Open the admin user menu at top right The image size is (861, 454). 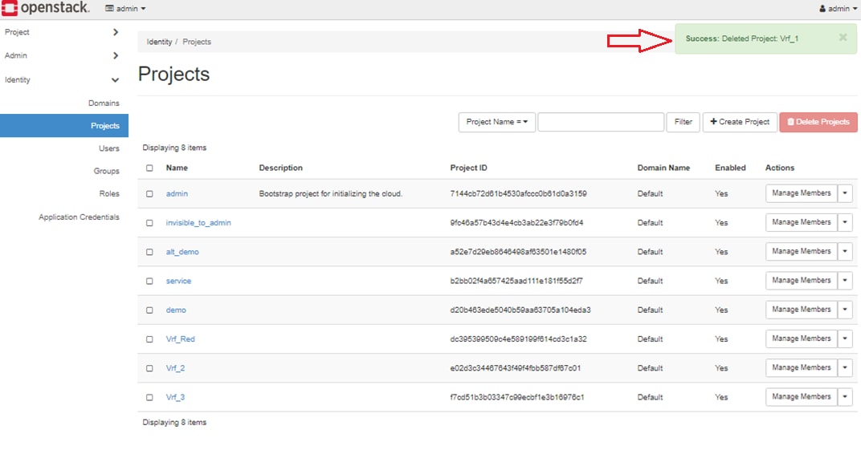[x=838, y=8]
